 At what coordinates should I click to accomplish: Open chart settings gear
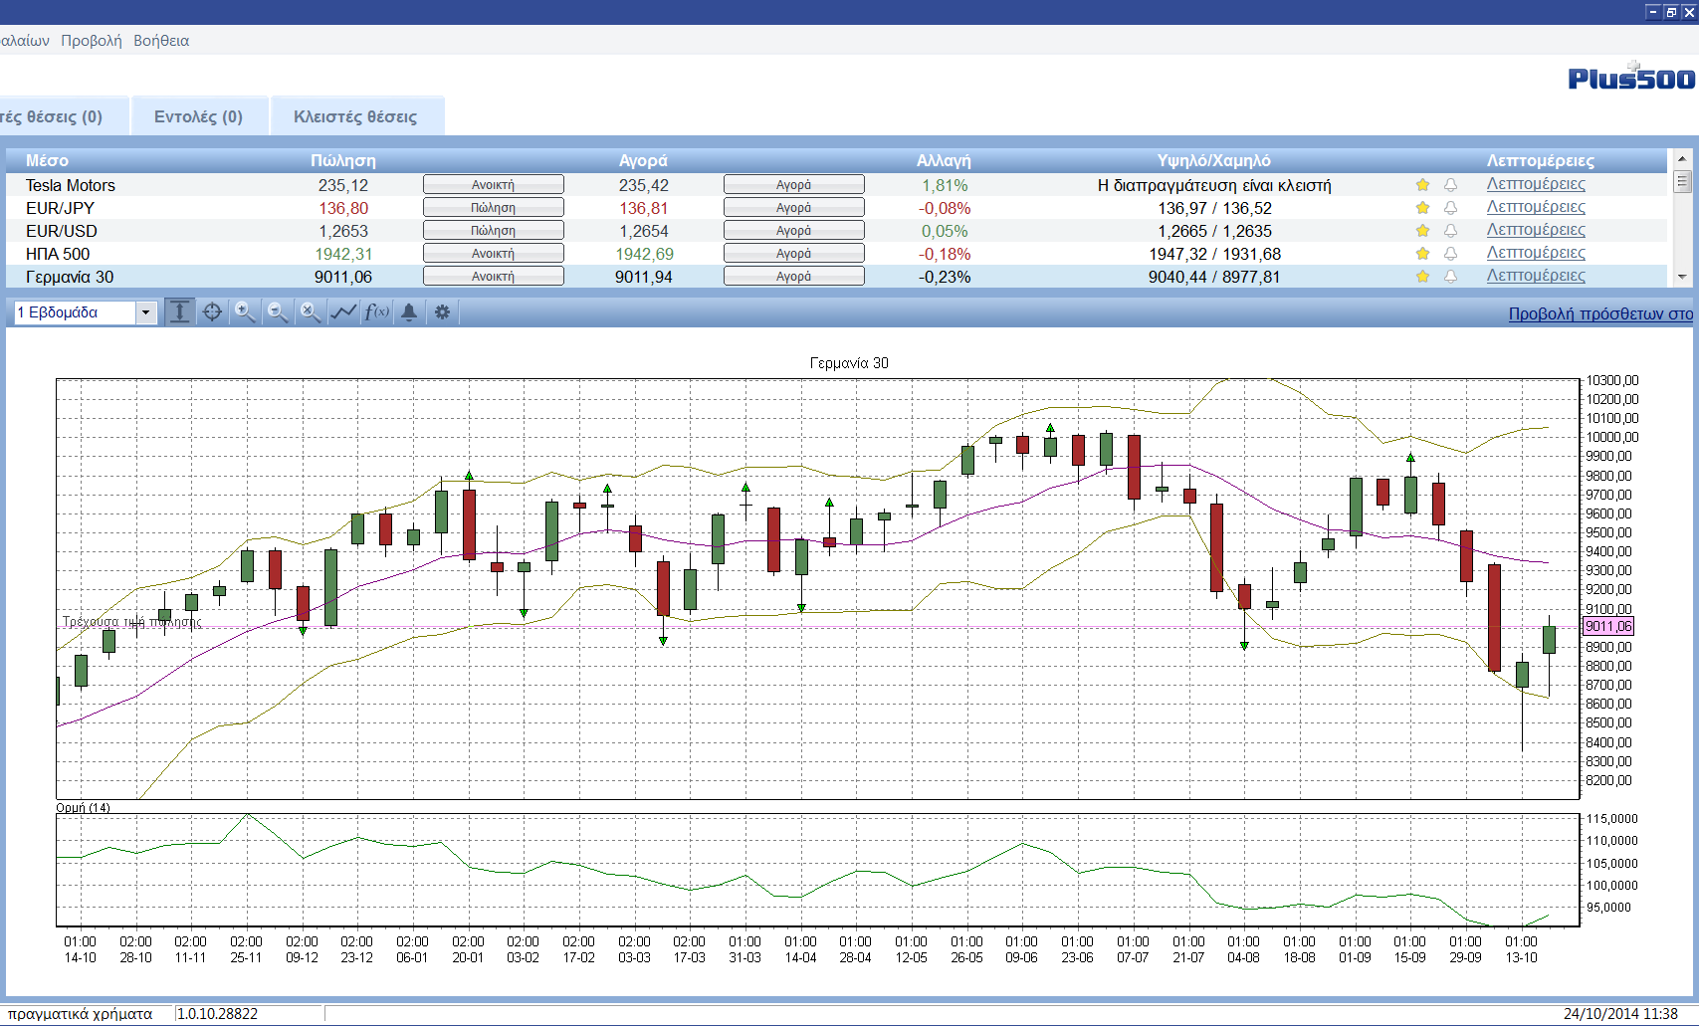click(442, 312)
